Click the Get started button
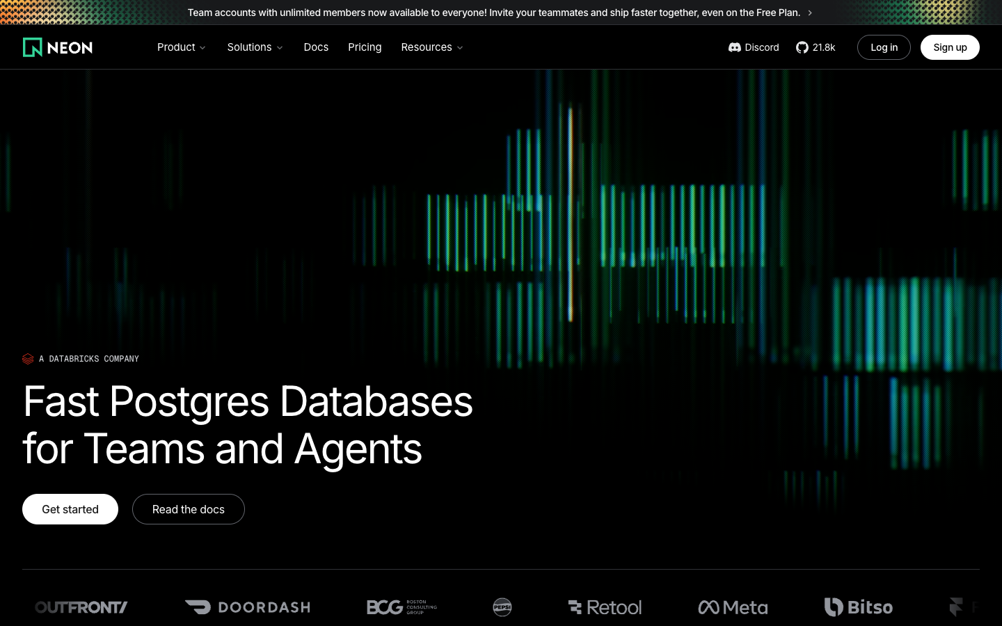1002x626 pixels. point(70,509)
